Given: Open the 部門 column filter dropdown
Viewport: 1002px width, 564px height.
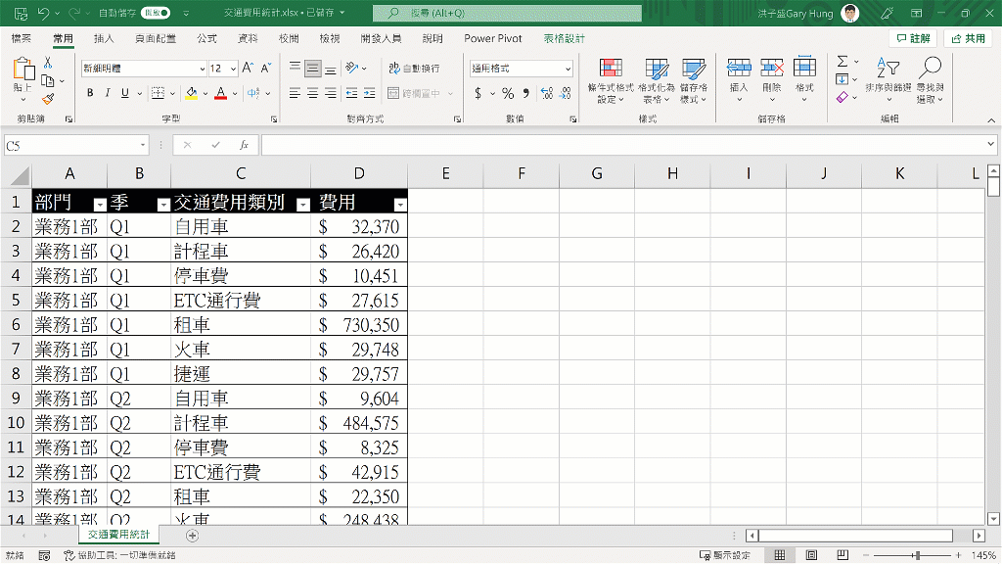Looking at the screenshot, I should 100,205.
